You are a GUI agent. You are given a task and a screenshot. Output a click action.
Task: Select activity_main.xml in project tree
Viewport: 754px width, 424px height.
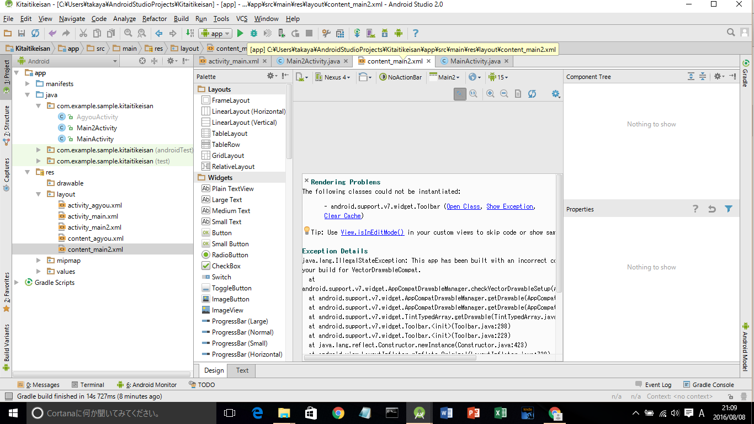[x=93, y=216]
